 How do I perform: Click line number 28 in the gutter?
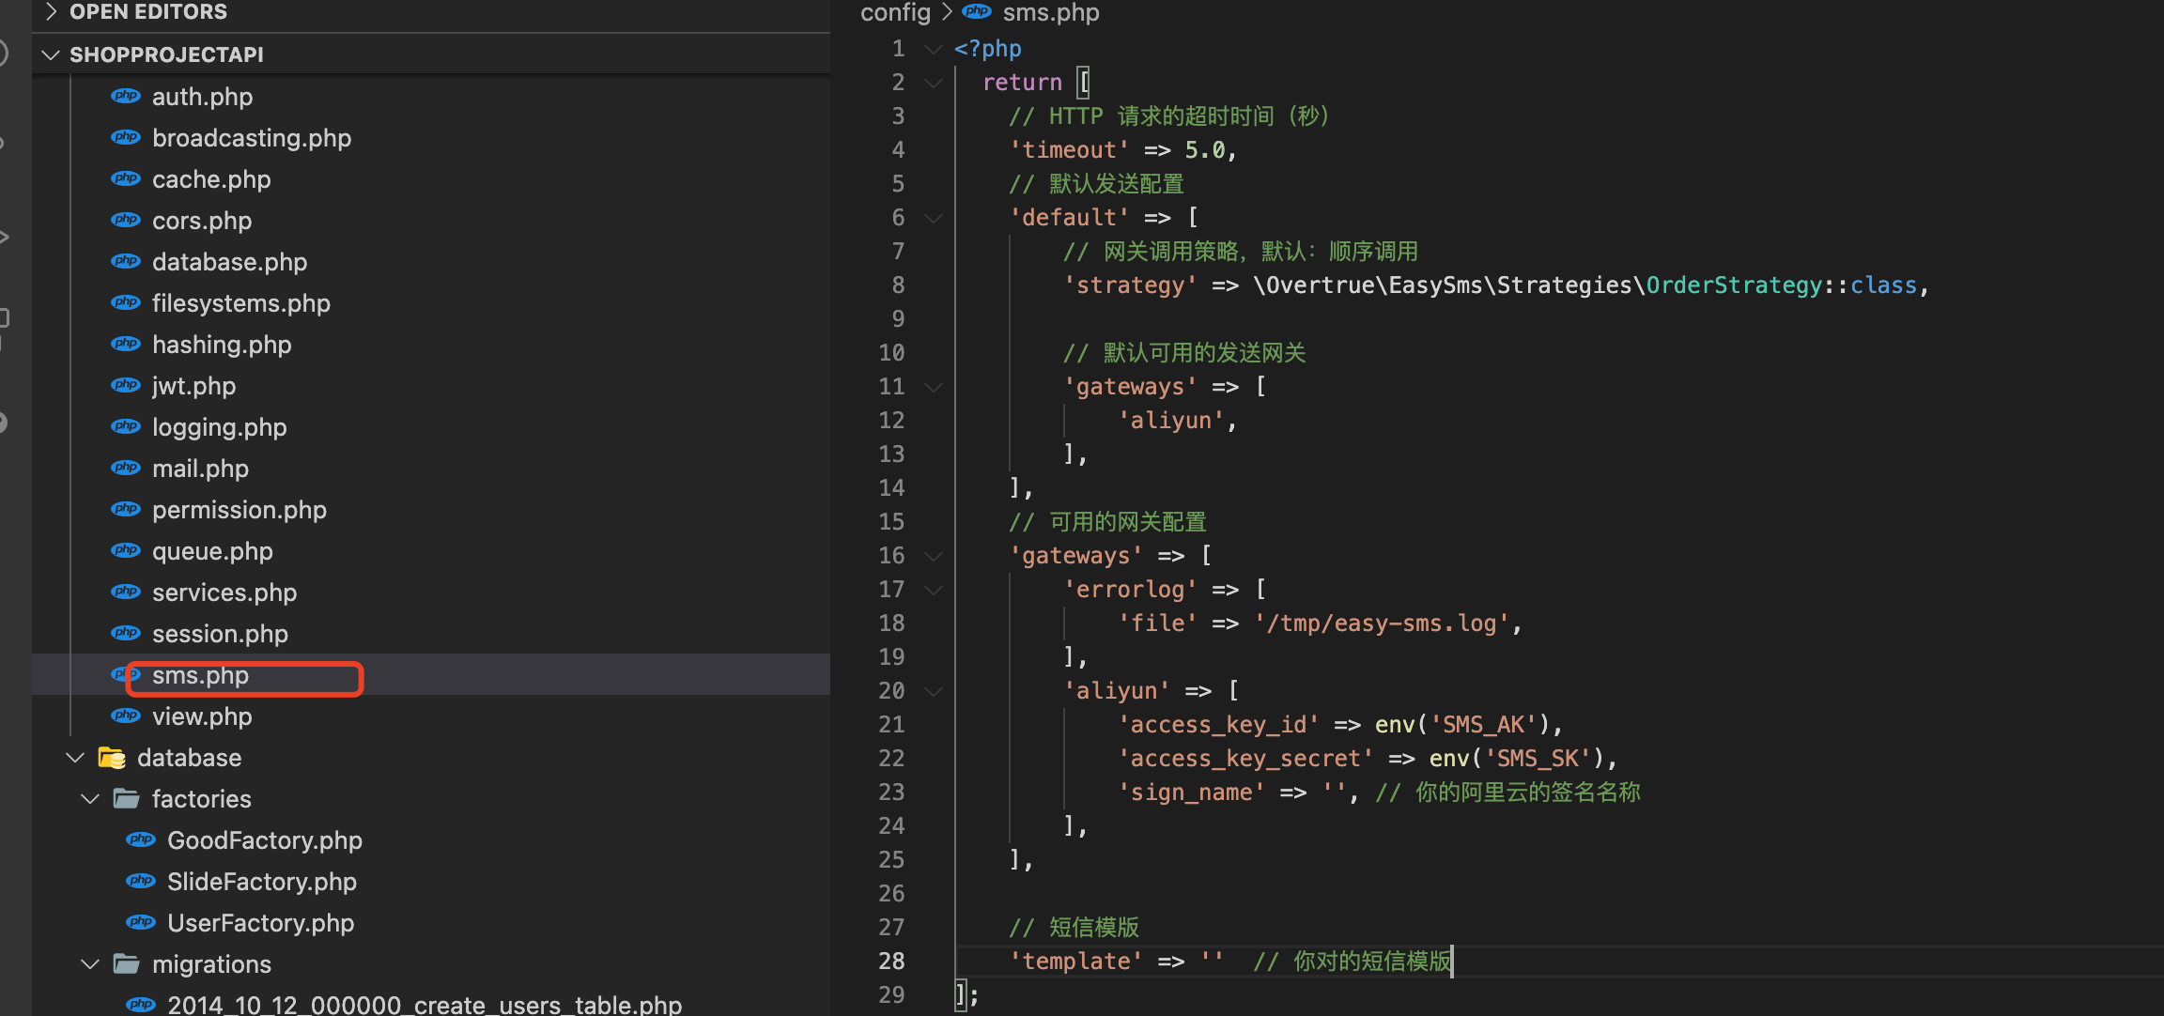(x=891, y=962)
